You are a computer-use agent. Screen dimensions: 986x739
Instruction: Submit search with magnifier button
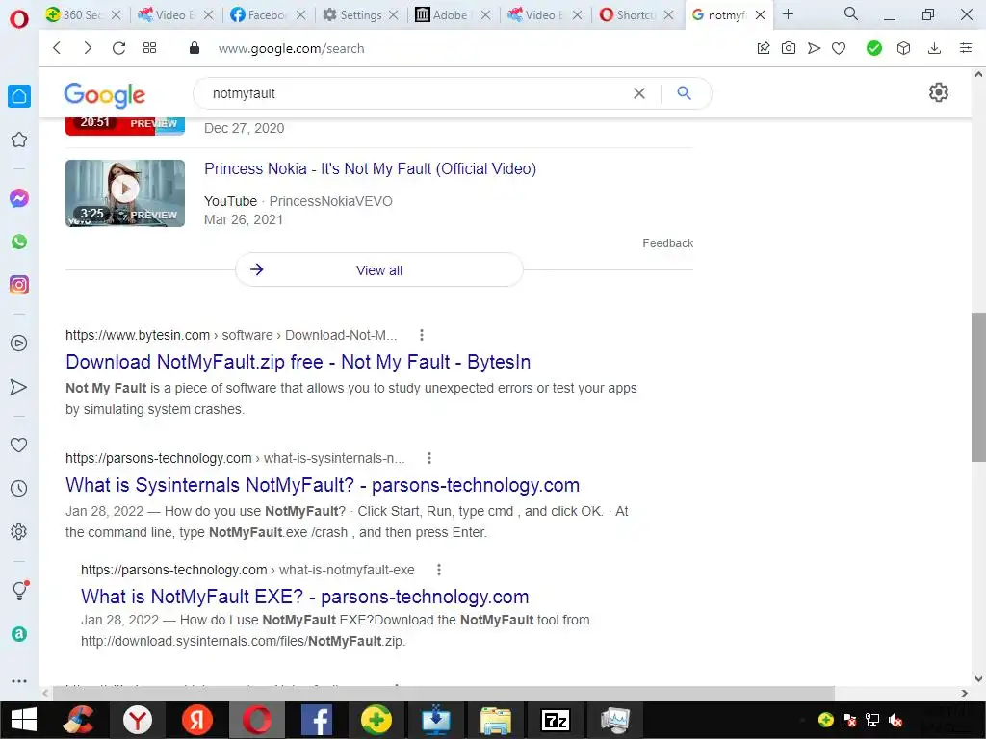point(685,93)
